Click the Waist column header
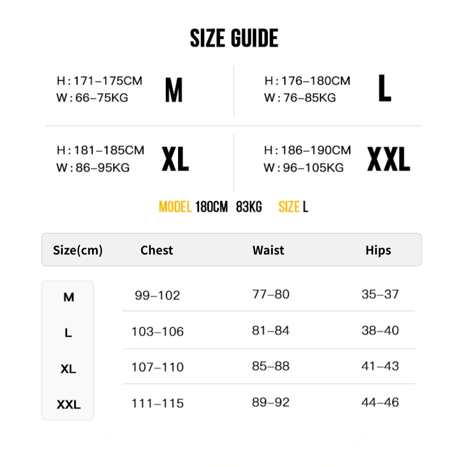This screenshot has height=467, width=467. click(269, 250)
